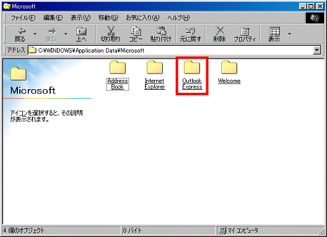Open Properties (プロパティ) from the toolbar

(245, 34)
